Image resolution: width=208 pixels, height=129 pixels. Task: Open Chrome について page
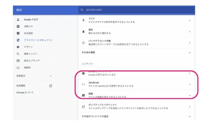(x=25, y=93)
